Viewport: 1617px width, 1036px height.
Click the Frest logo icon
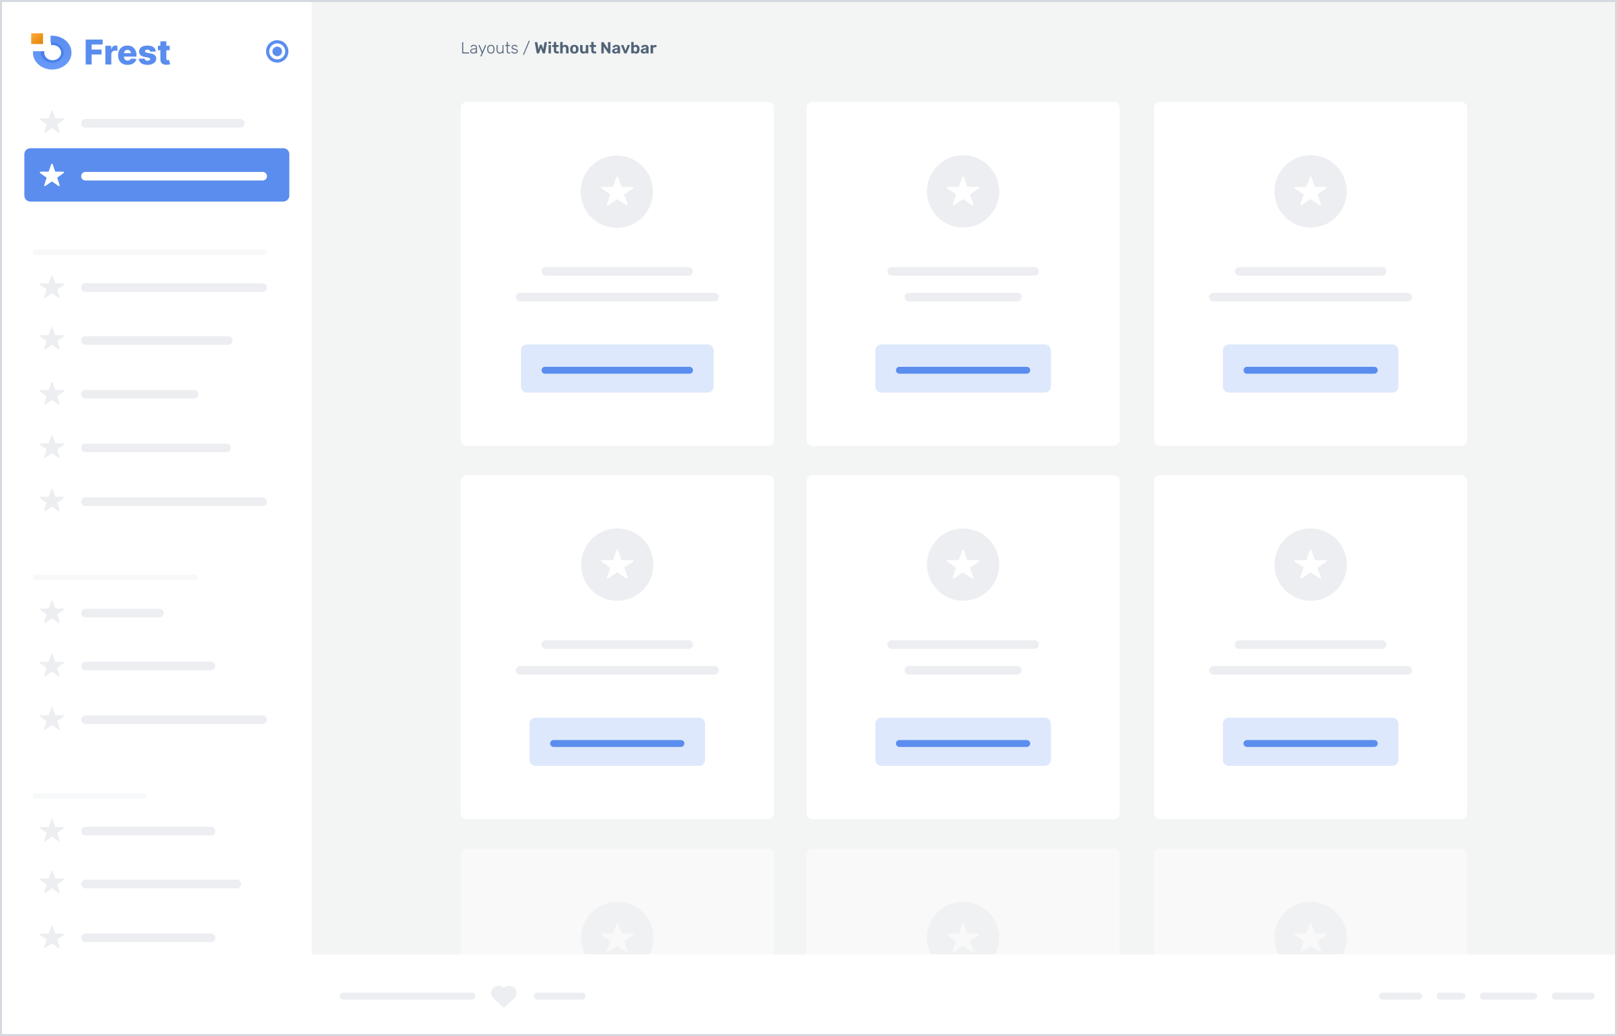[51, 52]
